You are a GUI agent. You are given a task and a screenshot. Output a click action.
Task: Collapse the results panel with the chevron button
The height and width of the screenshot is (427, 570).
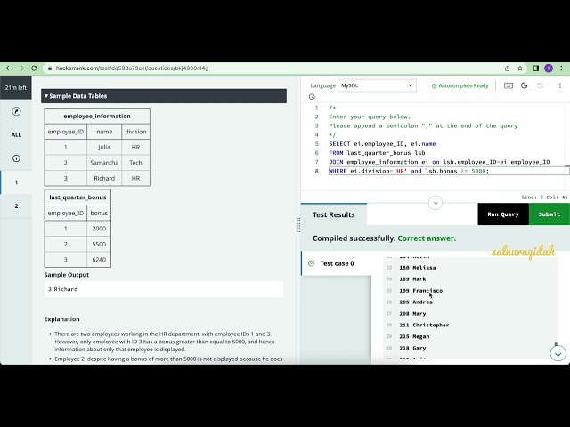436,203
